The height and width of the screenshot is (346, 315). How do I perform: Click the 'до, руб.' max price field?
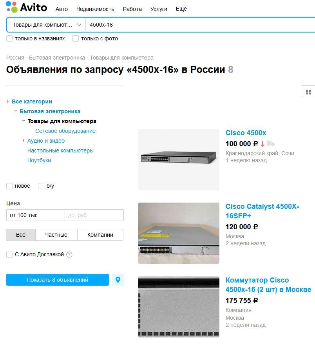[94, 215]
